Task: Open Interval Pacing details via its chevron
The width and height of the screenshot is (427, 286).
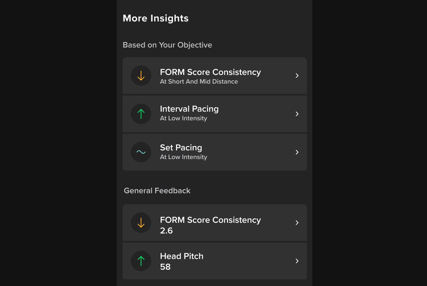Action: coord(297,114)
